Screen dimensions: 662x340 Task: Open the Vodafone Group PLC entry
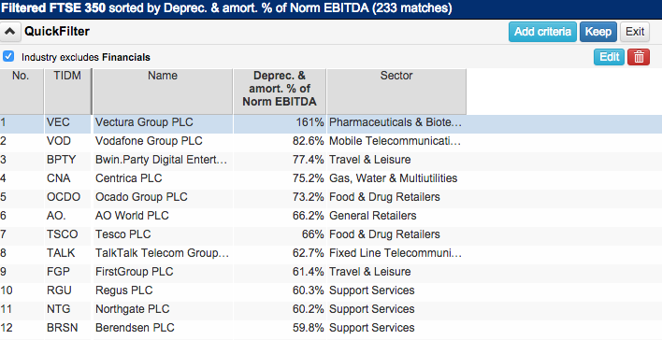coord(149,141)
